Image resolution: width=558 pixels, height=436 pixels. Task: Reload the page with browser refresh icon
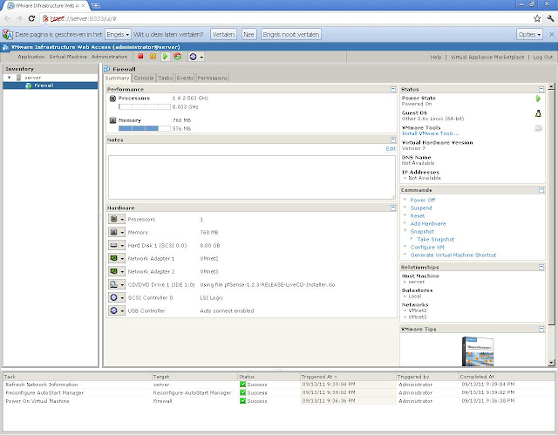click(31, 18)
